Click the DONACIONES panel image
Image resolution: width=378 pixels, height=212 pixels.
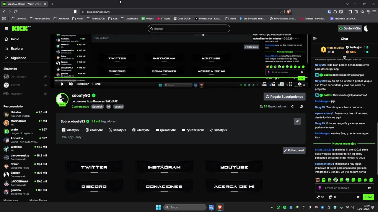(164, 186)
